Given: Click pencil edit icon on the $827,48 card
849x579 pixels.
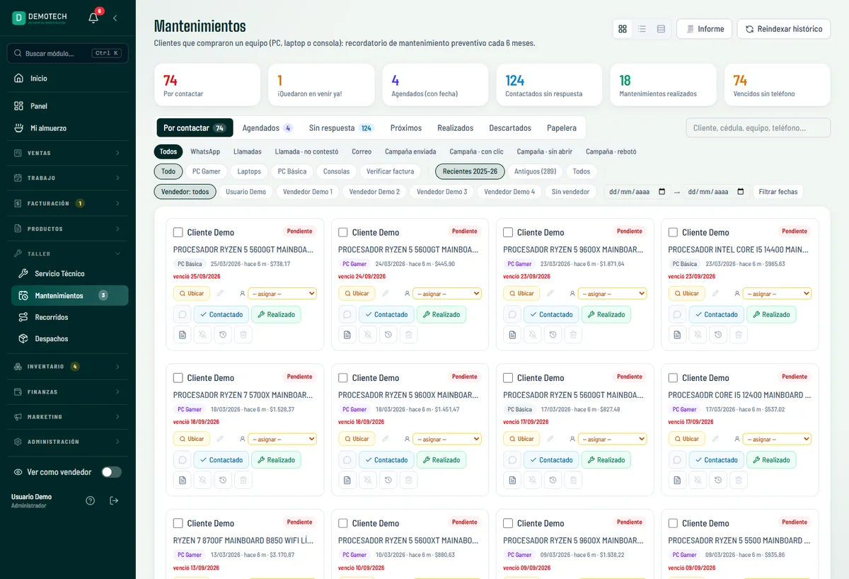Looking at the screenshot, I should pyautogui.click(x=550, y=439).
